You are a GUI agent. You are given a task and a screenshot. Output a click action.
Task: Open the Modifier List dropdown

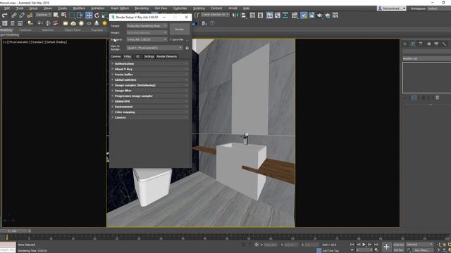pos(426,58)
